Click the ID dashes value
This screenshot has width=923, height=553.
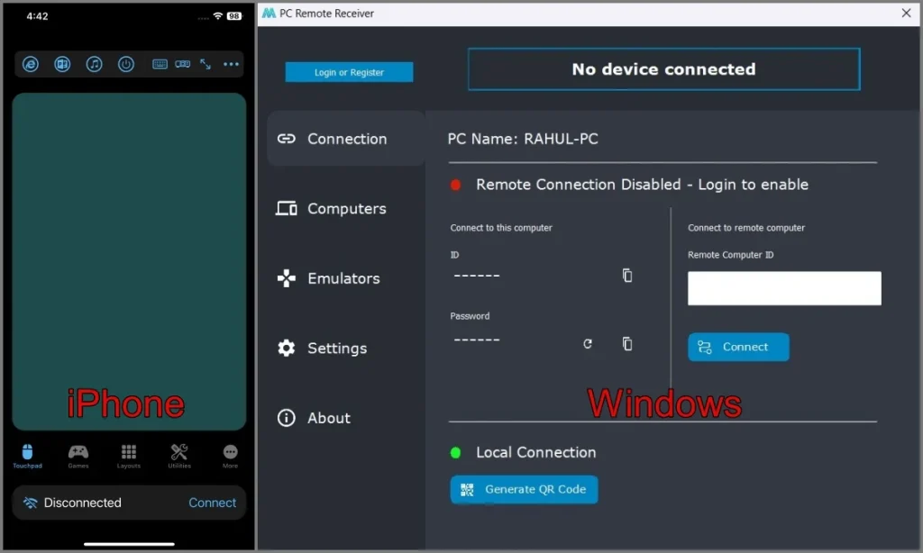coord(477,276)
